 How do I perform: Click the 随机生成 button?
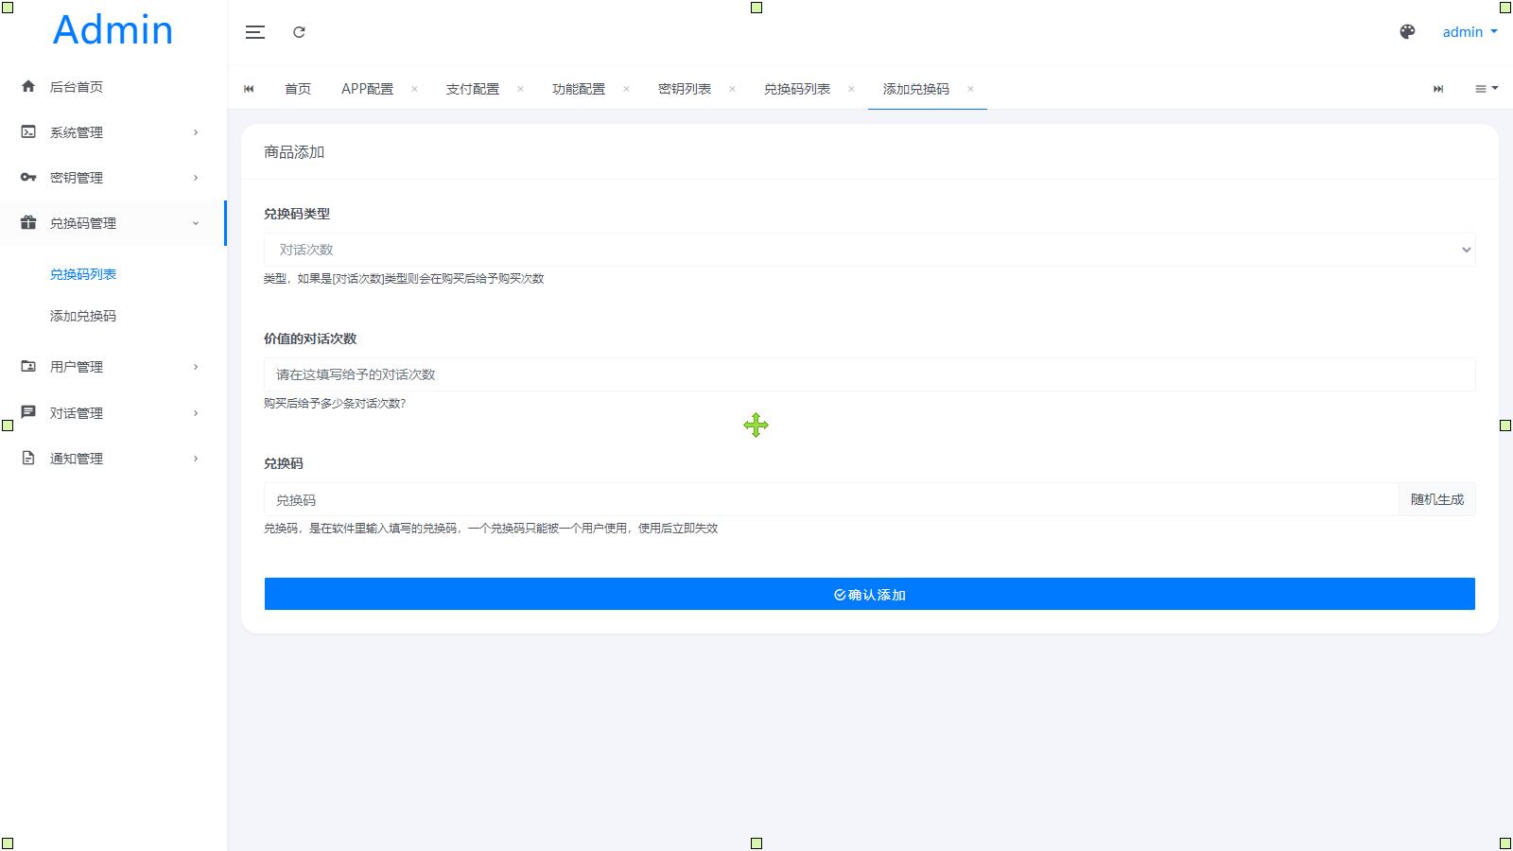pyautogui.click(x=1436, y=499)
